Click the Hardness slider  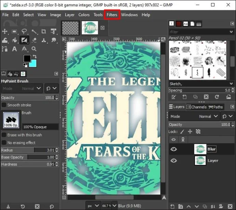[29, 164]
